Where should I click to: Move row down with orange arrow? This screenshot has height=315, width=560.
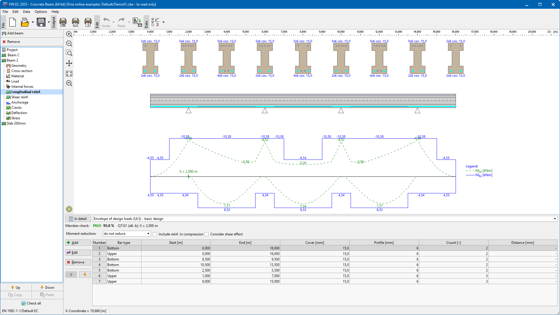click(85, 274)
